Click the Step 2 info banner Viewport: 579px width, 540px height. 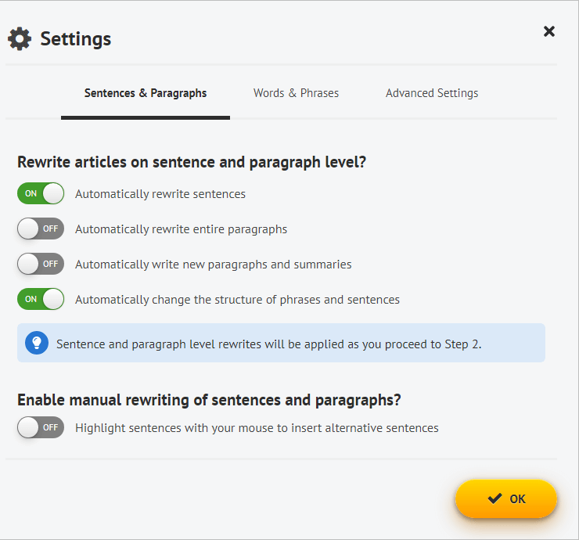[281, 343]
